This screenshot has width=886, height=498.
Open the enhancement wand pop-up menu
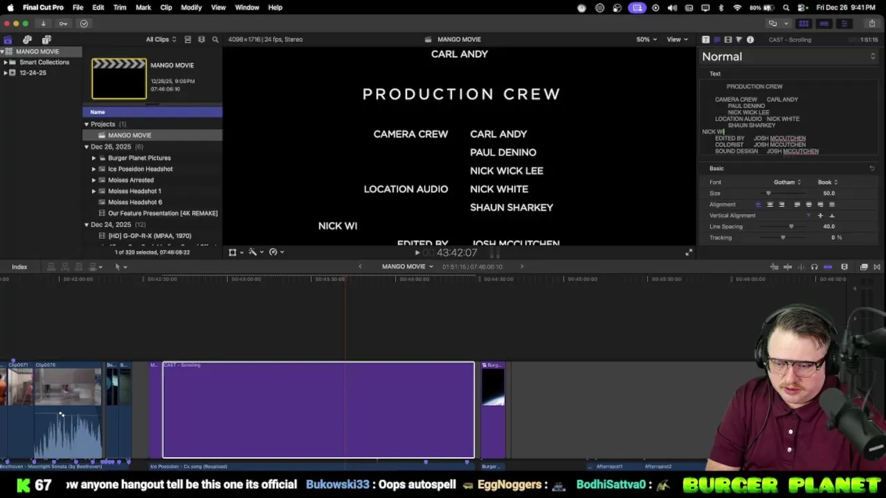pyautogui.click(x=255, y=252)
